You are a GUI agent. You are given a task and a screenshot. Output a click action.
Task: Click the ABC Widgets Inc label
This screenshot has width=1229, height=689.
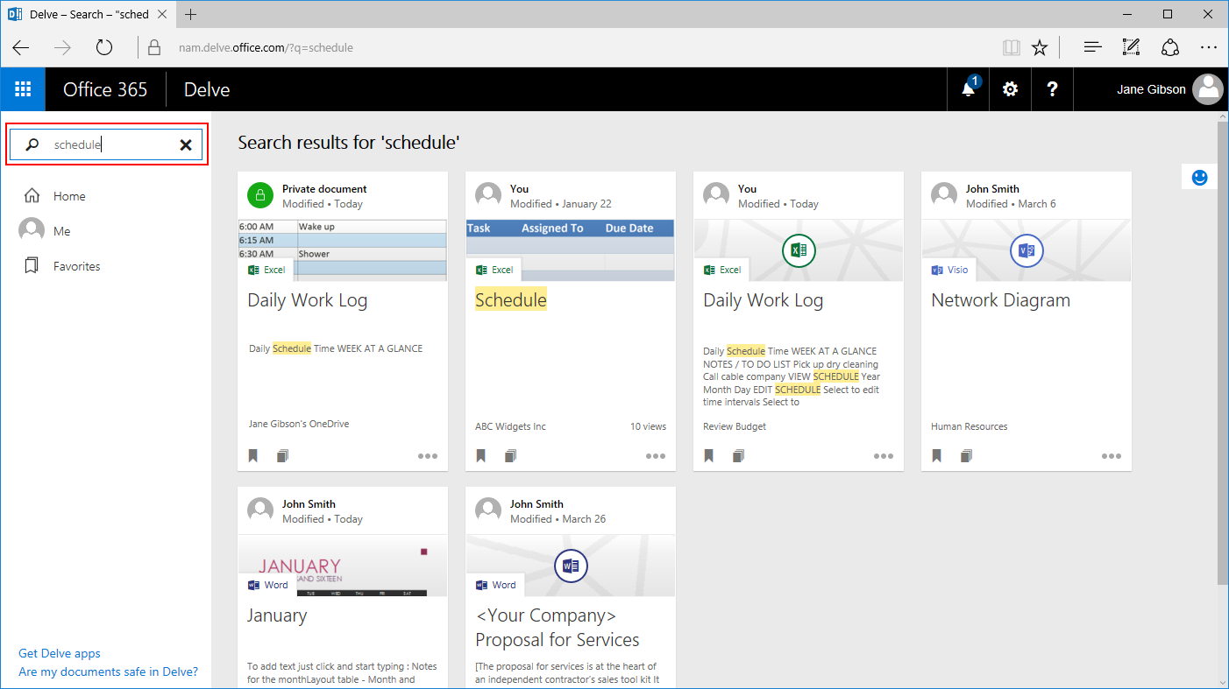pos(510,426)
